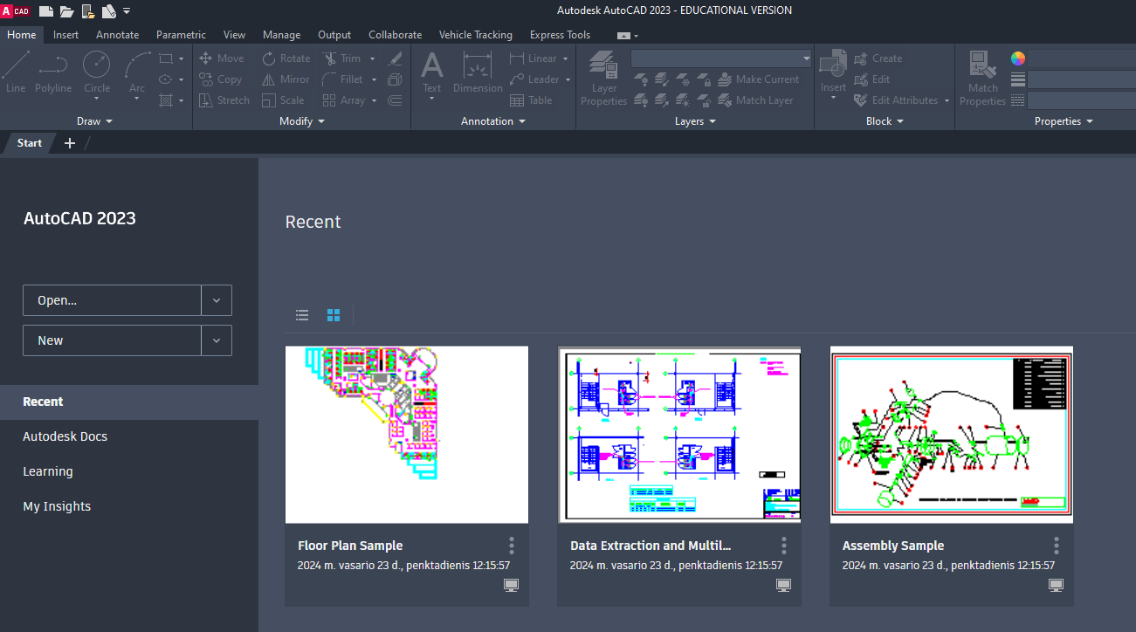Open the Assembly Sample thumbnail
Screen dimensions: 1136x632
pos(952,435)
